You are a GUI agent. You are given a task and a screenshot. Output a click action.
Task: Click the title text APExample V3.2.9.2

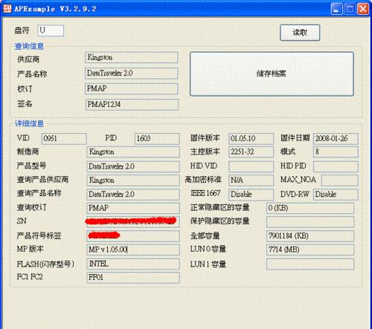point(55,9)
